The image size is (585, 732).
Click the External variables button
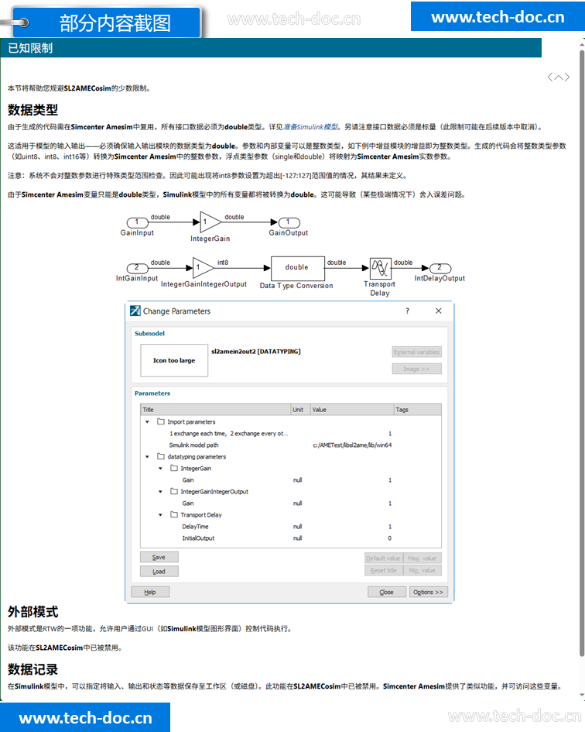pos(416,352)
